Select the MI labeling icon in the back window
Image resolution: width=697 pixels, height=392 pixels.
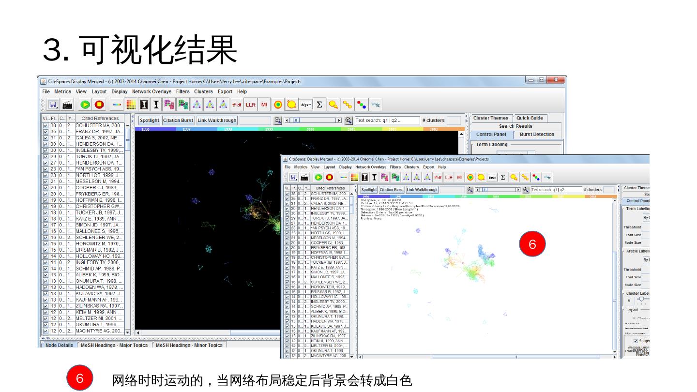point(264,105)
